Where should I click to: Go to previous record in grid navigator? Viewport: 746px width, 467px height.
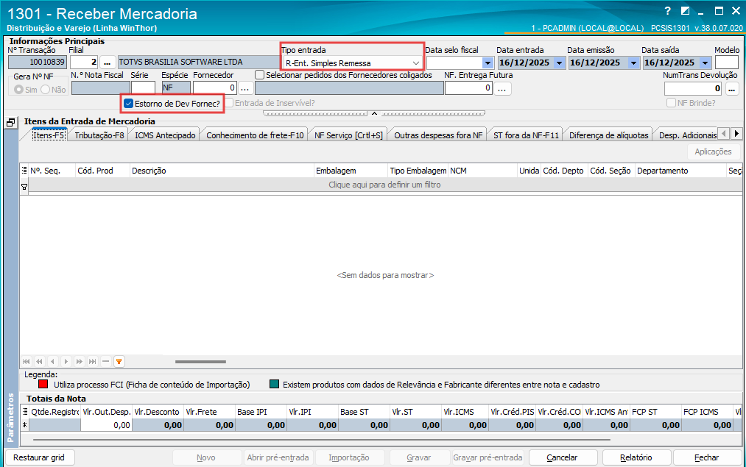[x=53, y=362]
